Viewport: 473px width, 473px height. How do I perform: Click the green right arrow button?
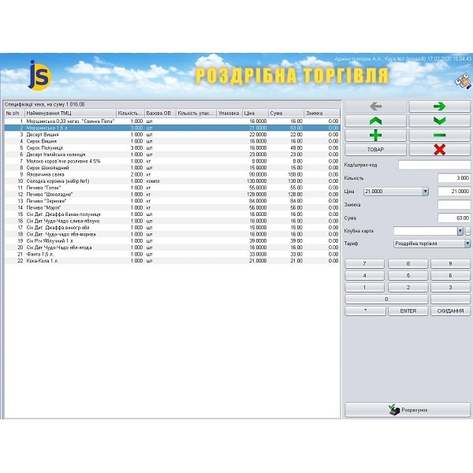(x=439, y=106)
